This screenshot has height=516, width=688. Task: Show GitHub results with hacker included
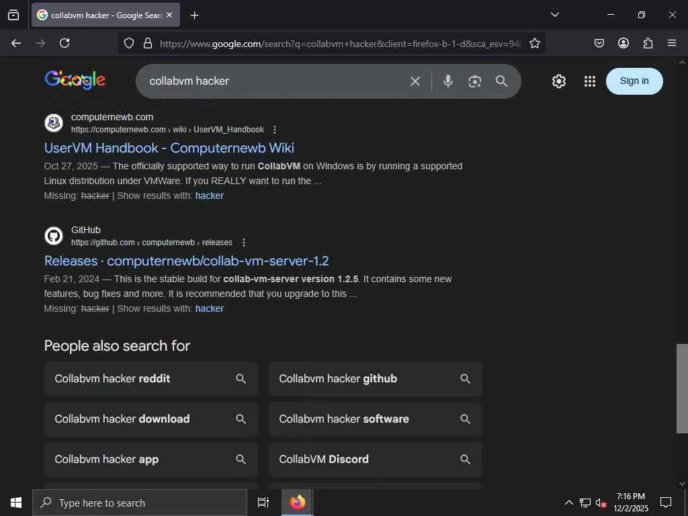pos(210,308)
